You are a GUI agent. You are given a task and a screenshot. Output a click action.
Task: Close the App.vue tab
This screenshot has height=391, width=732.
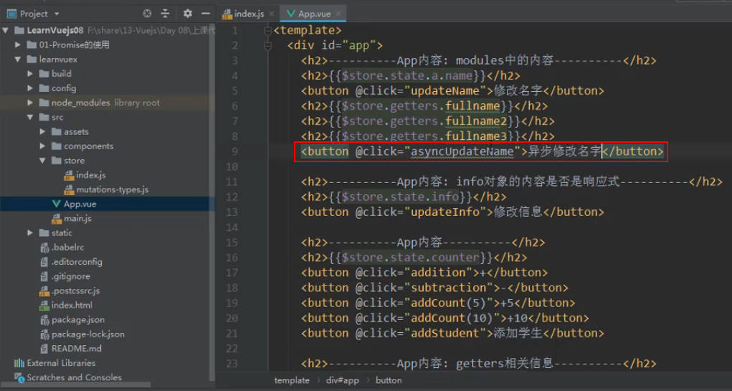[x=338, y=14]
